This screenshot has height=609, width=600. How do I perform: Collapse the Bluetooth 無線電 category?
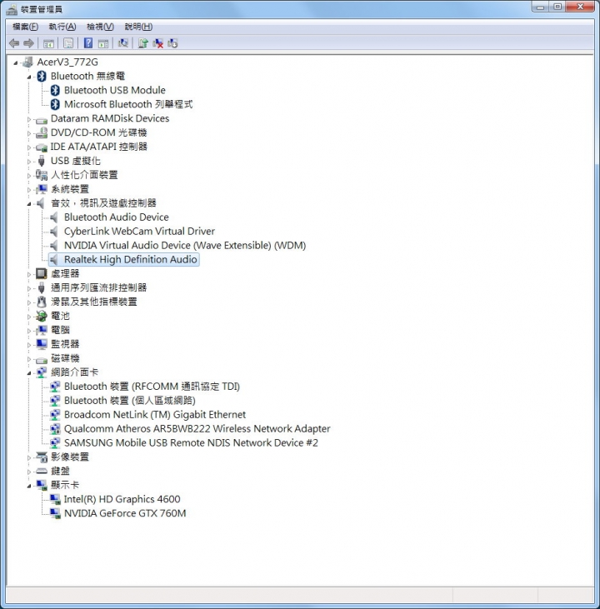coord(29,77)
